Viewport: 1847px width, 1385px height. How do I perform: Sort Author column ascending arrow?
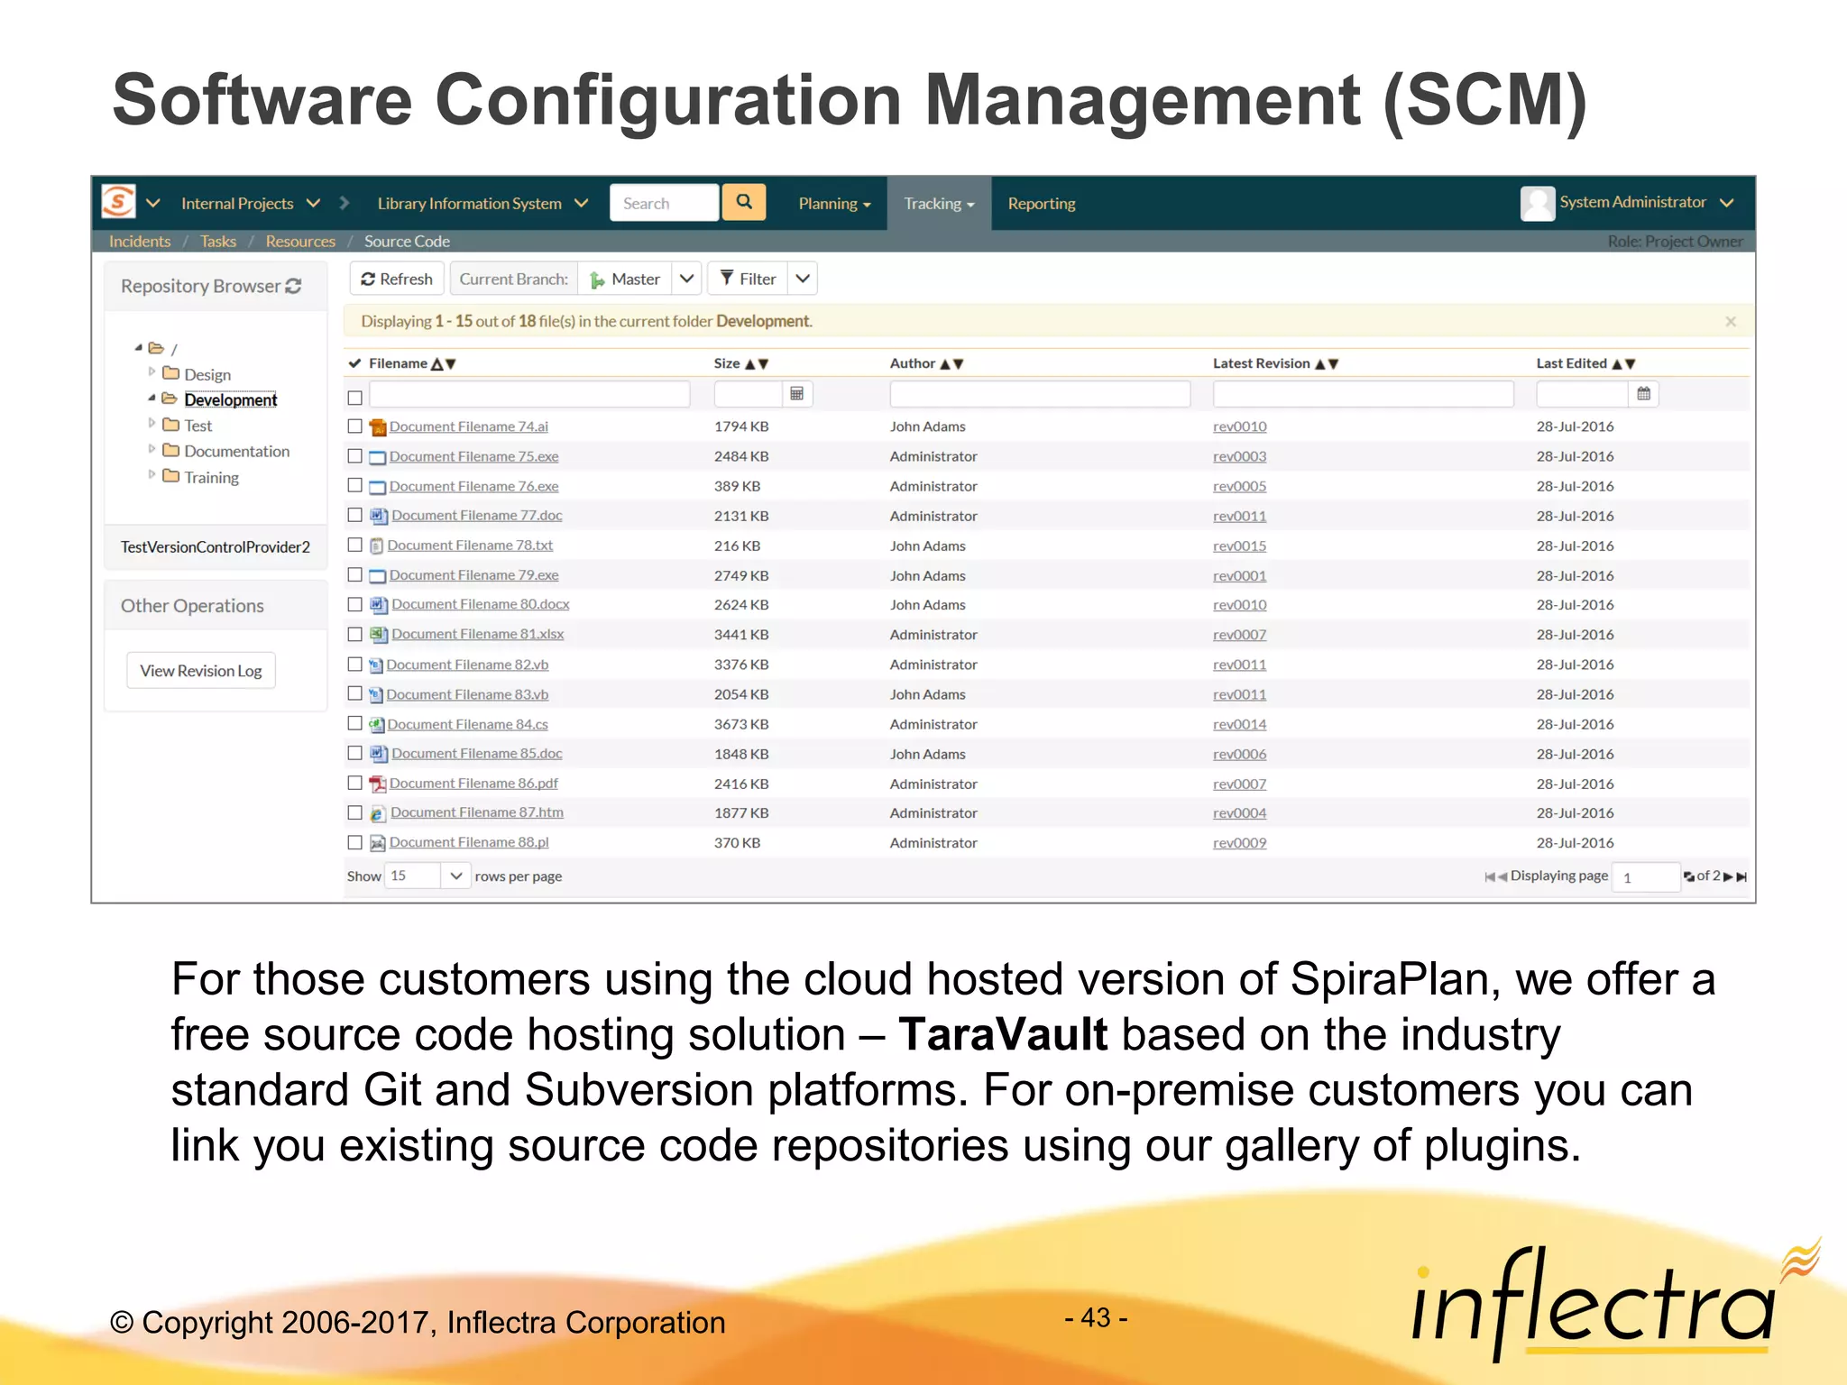945,364
